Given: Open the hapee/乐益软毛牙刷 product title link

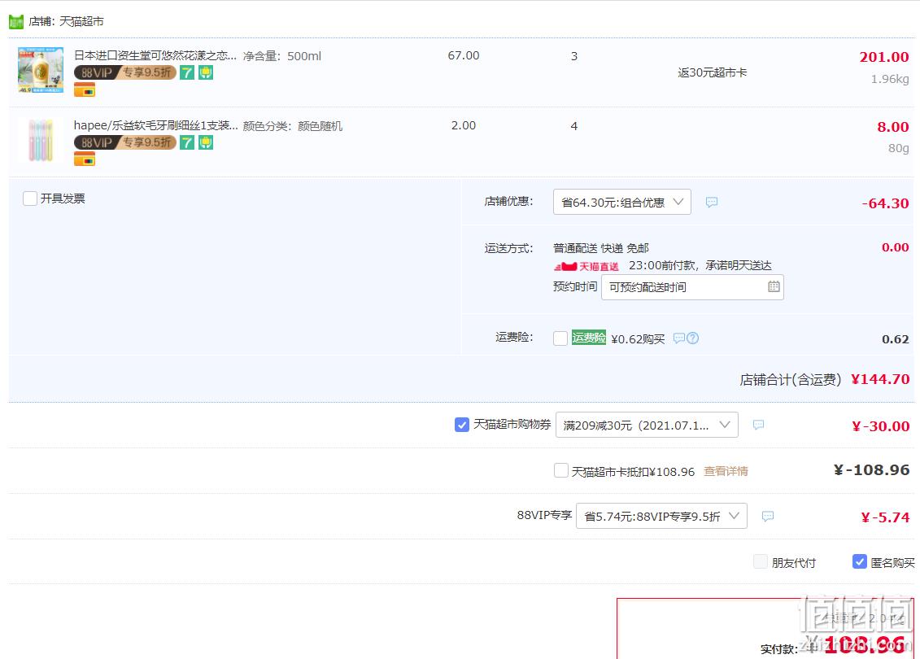Looking at the screenshot, I should tap(155, 125).
